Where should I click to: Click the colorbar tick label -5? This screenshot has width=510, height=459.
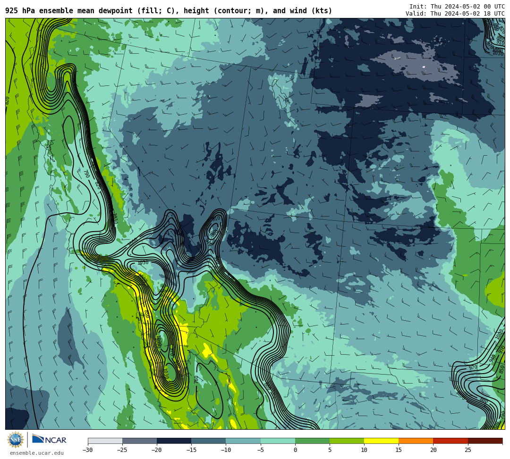pos(261,450)
